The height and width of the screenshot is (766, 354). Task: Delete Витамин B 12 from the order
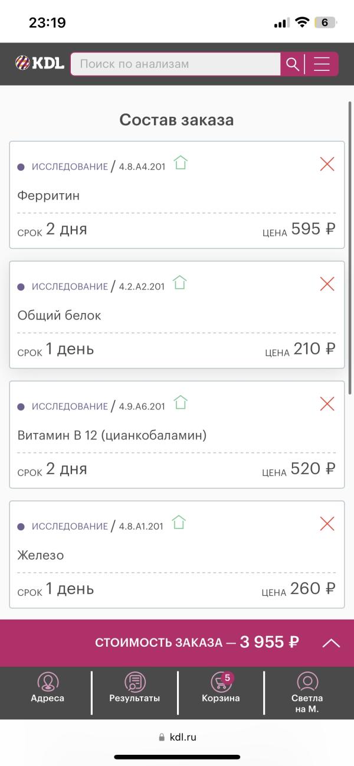[327, 404]
